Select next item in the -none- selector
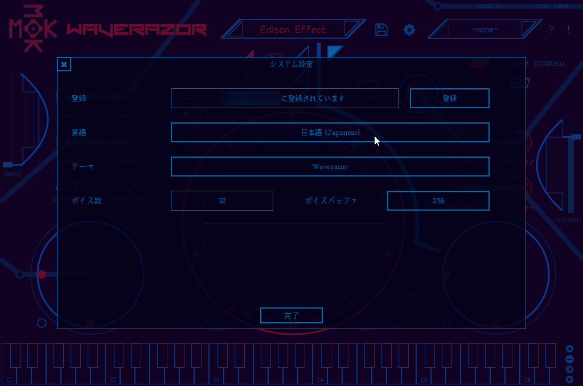 529,30
